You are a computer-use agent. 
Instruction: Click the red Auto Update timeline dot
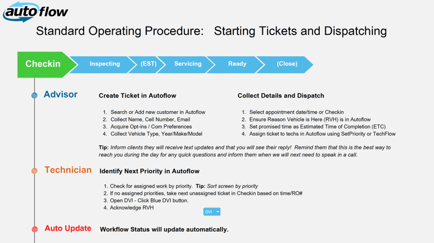click(34, 229)
